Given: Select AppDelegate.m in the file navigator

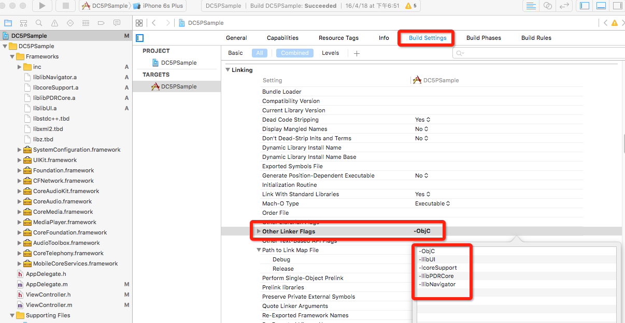Looking at the screenshot, I should (47, 284).
